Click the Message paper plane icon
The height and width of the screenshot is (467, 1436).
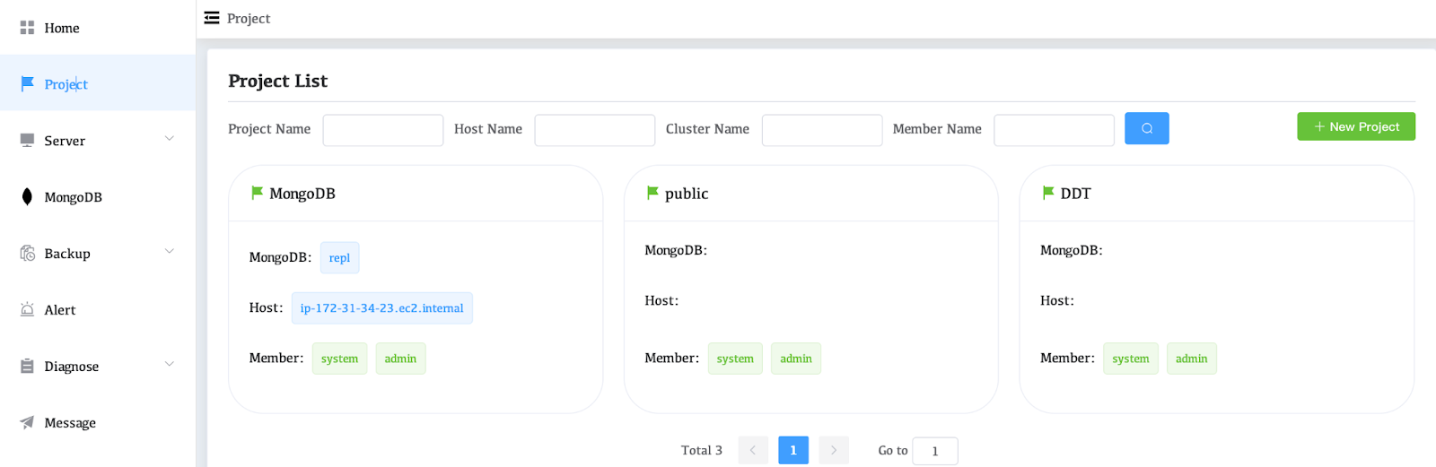click(27, 423)
